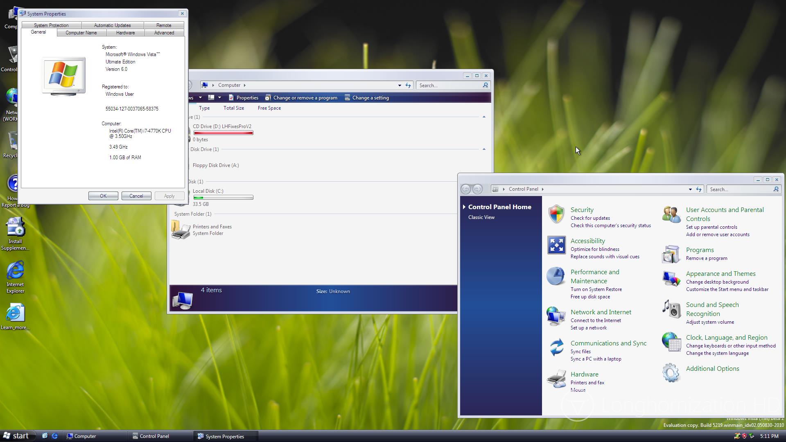The width and height of the screenshot is (786, 442).
Task: Click the Hardware printer icon
Action: coord(556,379)
